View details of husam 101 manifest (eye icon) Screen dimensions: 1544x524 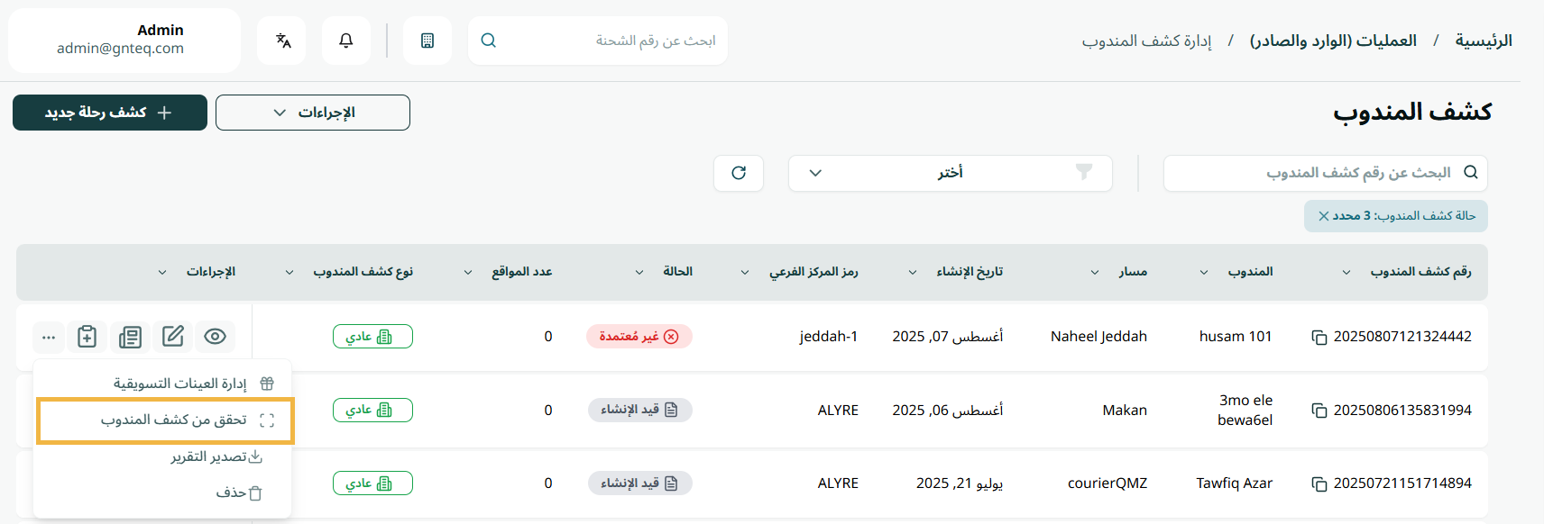(x=215, y=336)
